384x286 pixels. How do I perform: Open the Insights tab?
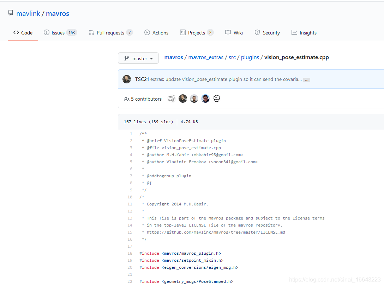pyautogui.click(x=304, y=33)
